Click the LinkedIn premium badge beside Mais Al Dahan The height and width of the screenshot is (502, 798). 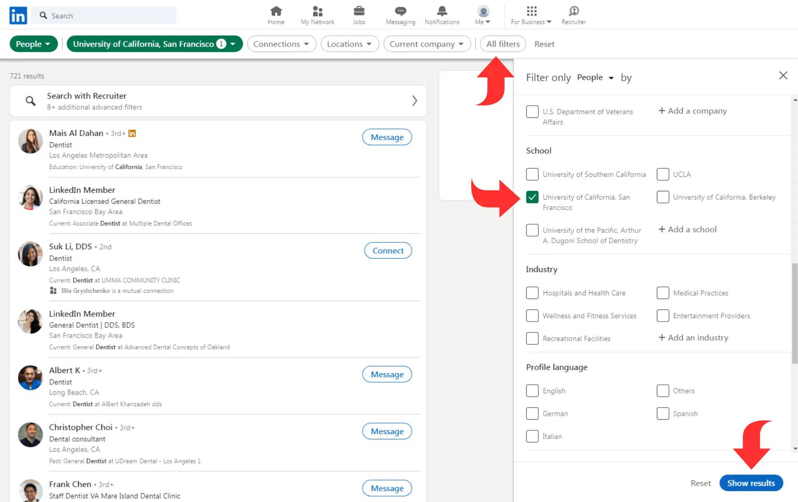coord(132,133)
